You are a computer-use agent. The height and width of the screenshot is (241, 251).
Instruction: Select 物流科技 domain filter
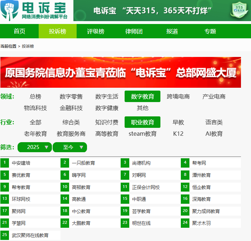pyautogui.click(x=35, y=108)
